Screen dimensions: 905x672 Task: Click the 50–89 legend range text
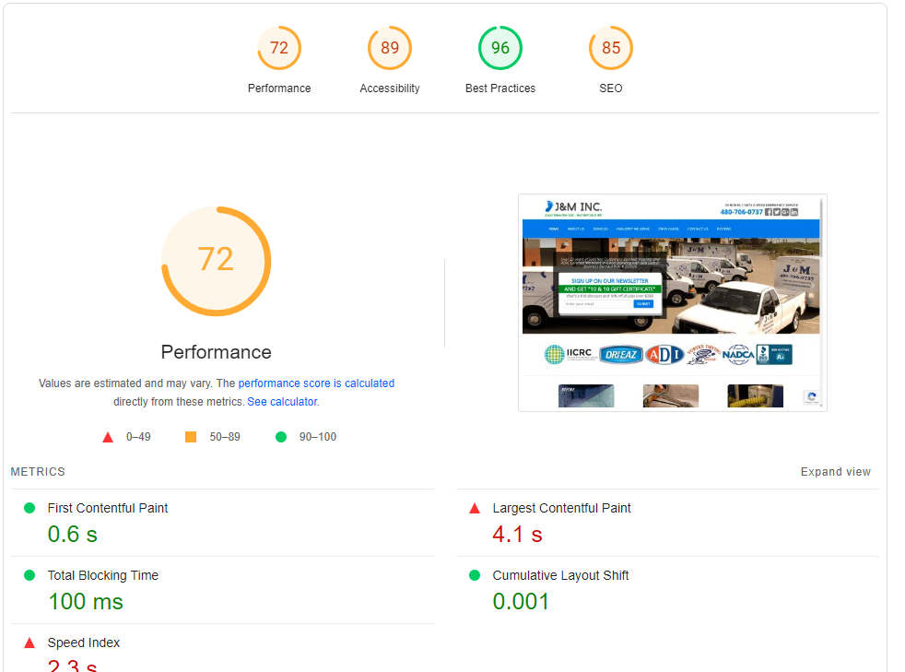225,437
